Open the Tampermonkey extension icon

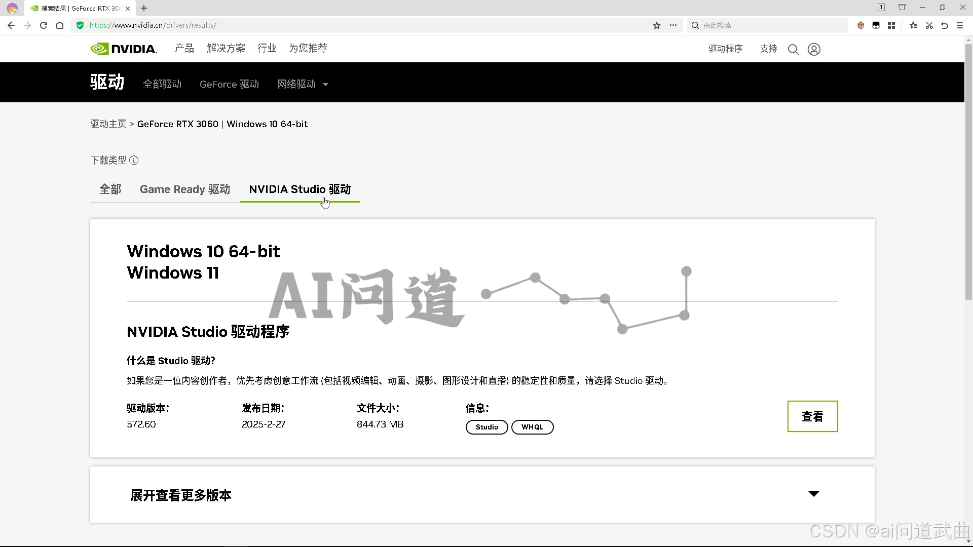(876, 25)
